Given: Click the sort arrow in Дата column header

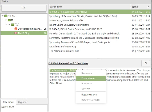Looking at the screenshot, I should click(148, 7).
